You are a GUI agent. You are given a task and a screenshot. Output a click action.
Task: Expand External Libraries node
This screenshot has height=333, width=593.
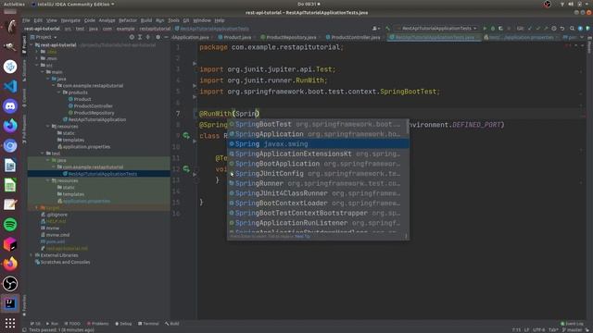click(x=32, y=255)
